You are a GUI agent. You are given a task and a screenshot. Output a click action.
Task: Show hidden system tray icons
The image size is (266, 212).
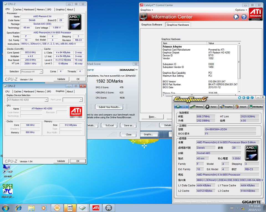pos(237,208)
